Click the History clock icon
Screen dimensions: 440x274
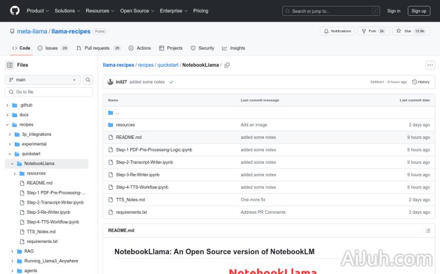pos(415,82)
